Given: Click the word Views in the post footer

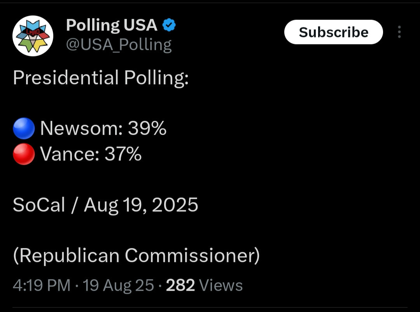Looking at the screenshot, I should coord(221,285).
